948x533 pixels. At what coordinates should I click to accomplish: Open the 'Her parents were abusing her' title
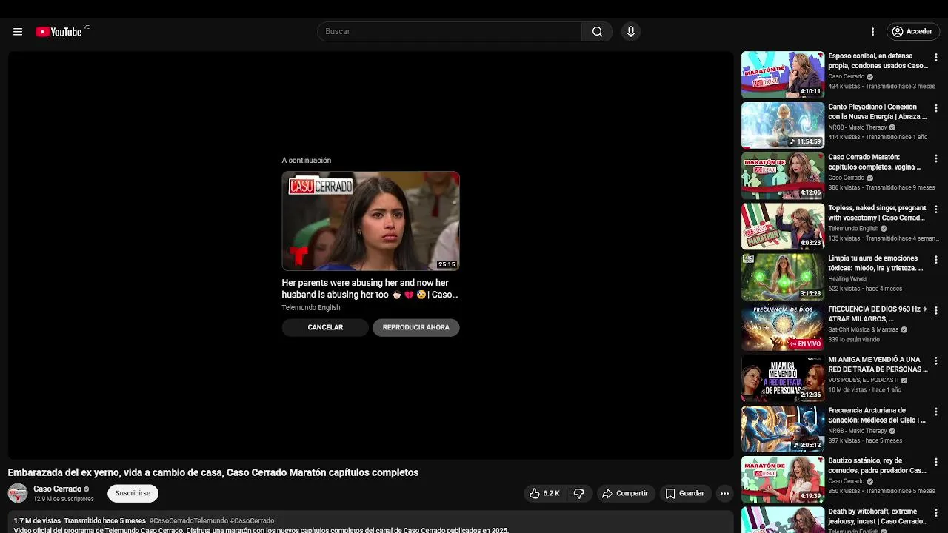[x=370, y=289]
